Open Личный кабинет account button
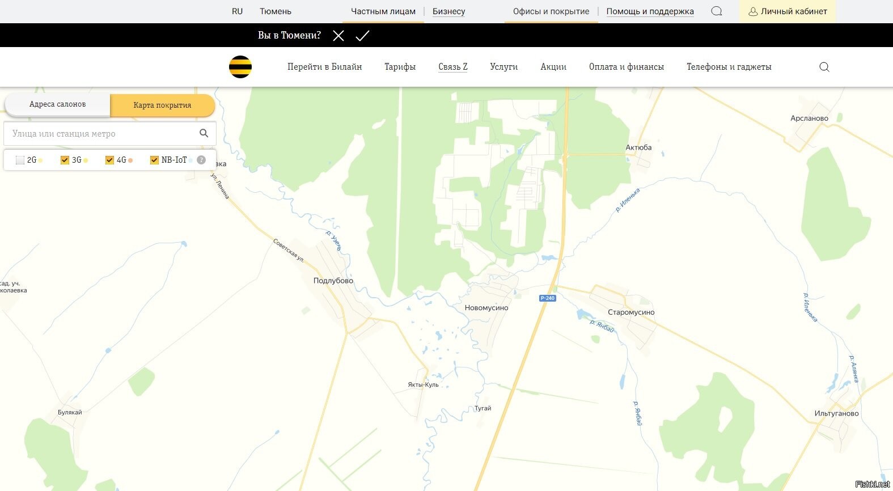This screenshot has width=893, height=491. point(788,11)
